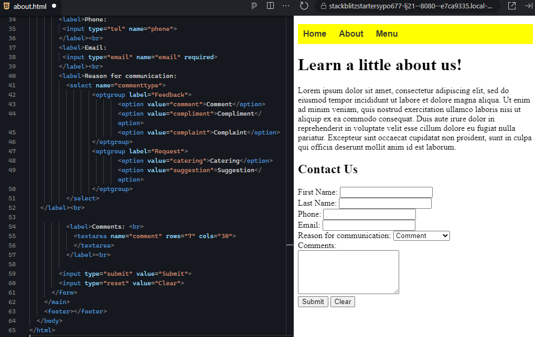This screenshot has height=337, width=535.
Task: Open the Menu page in the navigation bar
Action: (387, 33)
